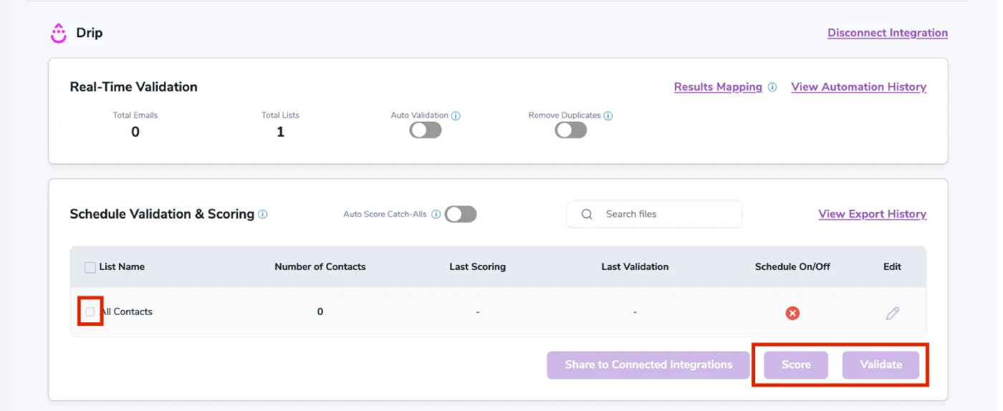Click info icon next to Schedule Validation & Scoring
The height and width of the screenshot is (411, 1003).
pyautogui.click(x=263, y=214)
